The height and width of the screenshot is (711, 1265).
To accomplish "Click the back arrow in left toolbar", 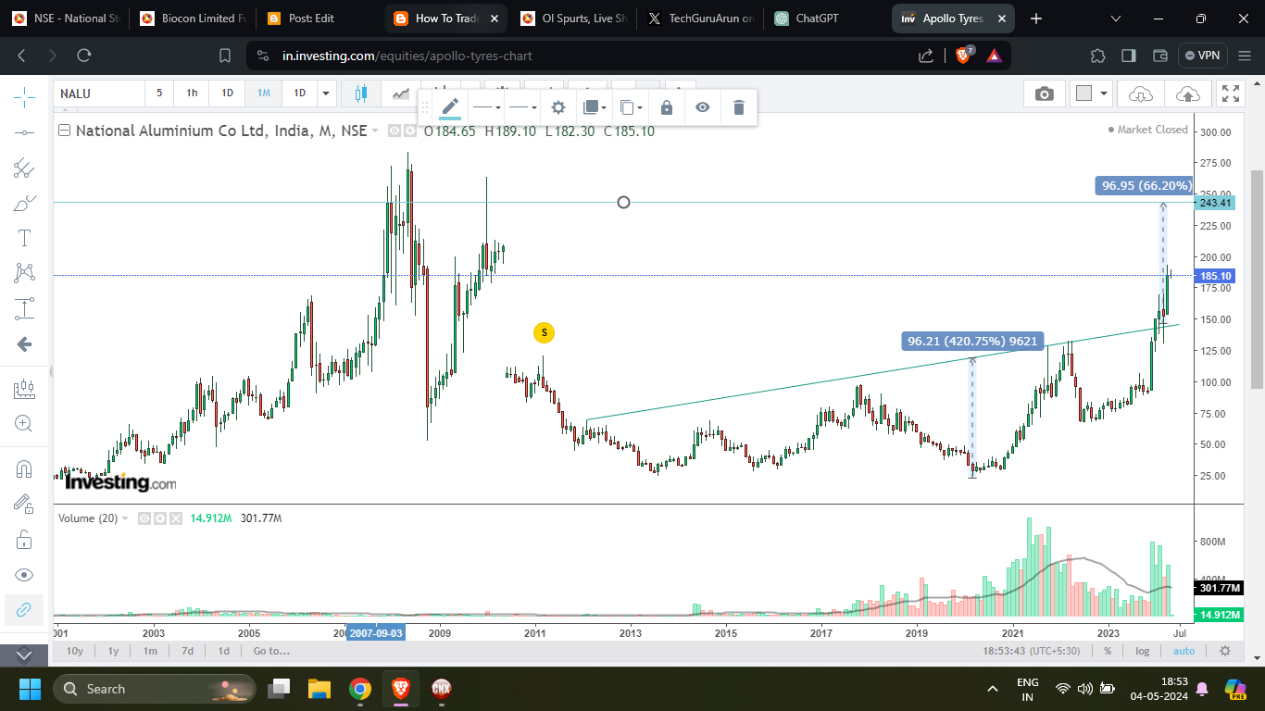I will (24, 344).
